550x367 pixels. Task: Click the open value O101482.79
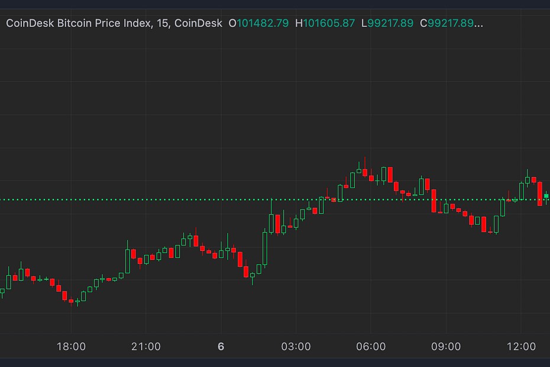tap(258, 23)
